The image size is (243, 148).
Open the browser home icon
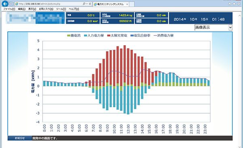click(230, 4)
